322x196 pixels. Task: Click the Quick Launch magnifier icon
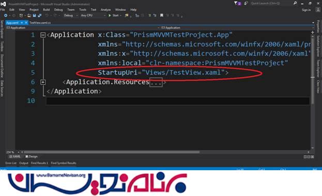pyautogui.click(x=295, y=3)
